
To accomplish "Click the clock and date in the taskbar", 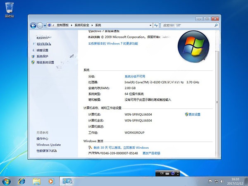I will pos(235,181).
